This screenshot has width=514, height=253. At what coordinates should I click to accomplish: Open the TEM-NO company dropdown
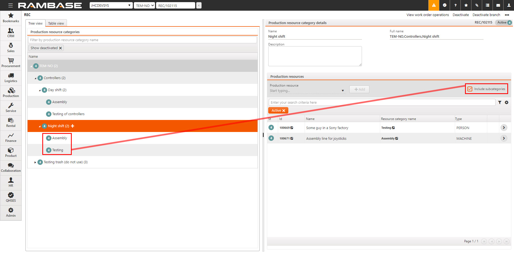(144, 5)
